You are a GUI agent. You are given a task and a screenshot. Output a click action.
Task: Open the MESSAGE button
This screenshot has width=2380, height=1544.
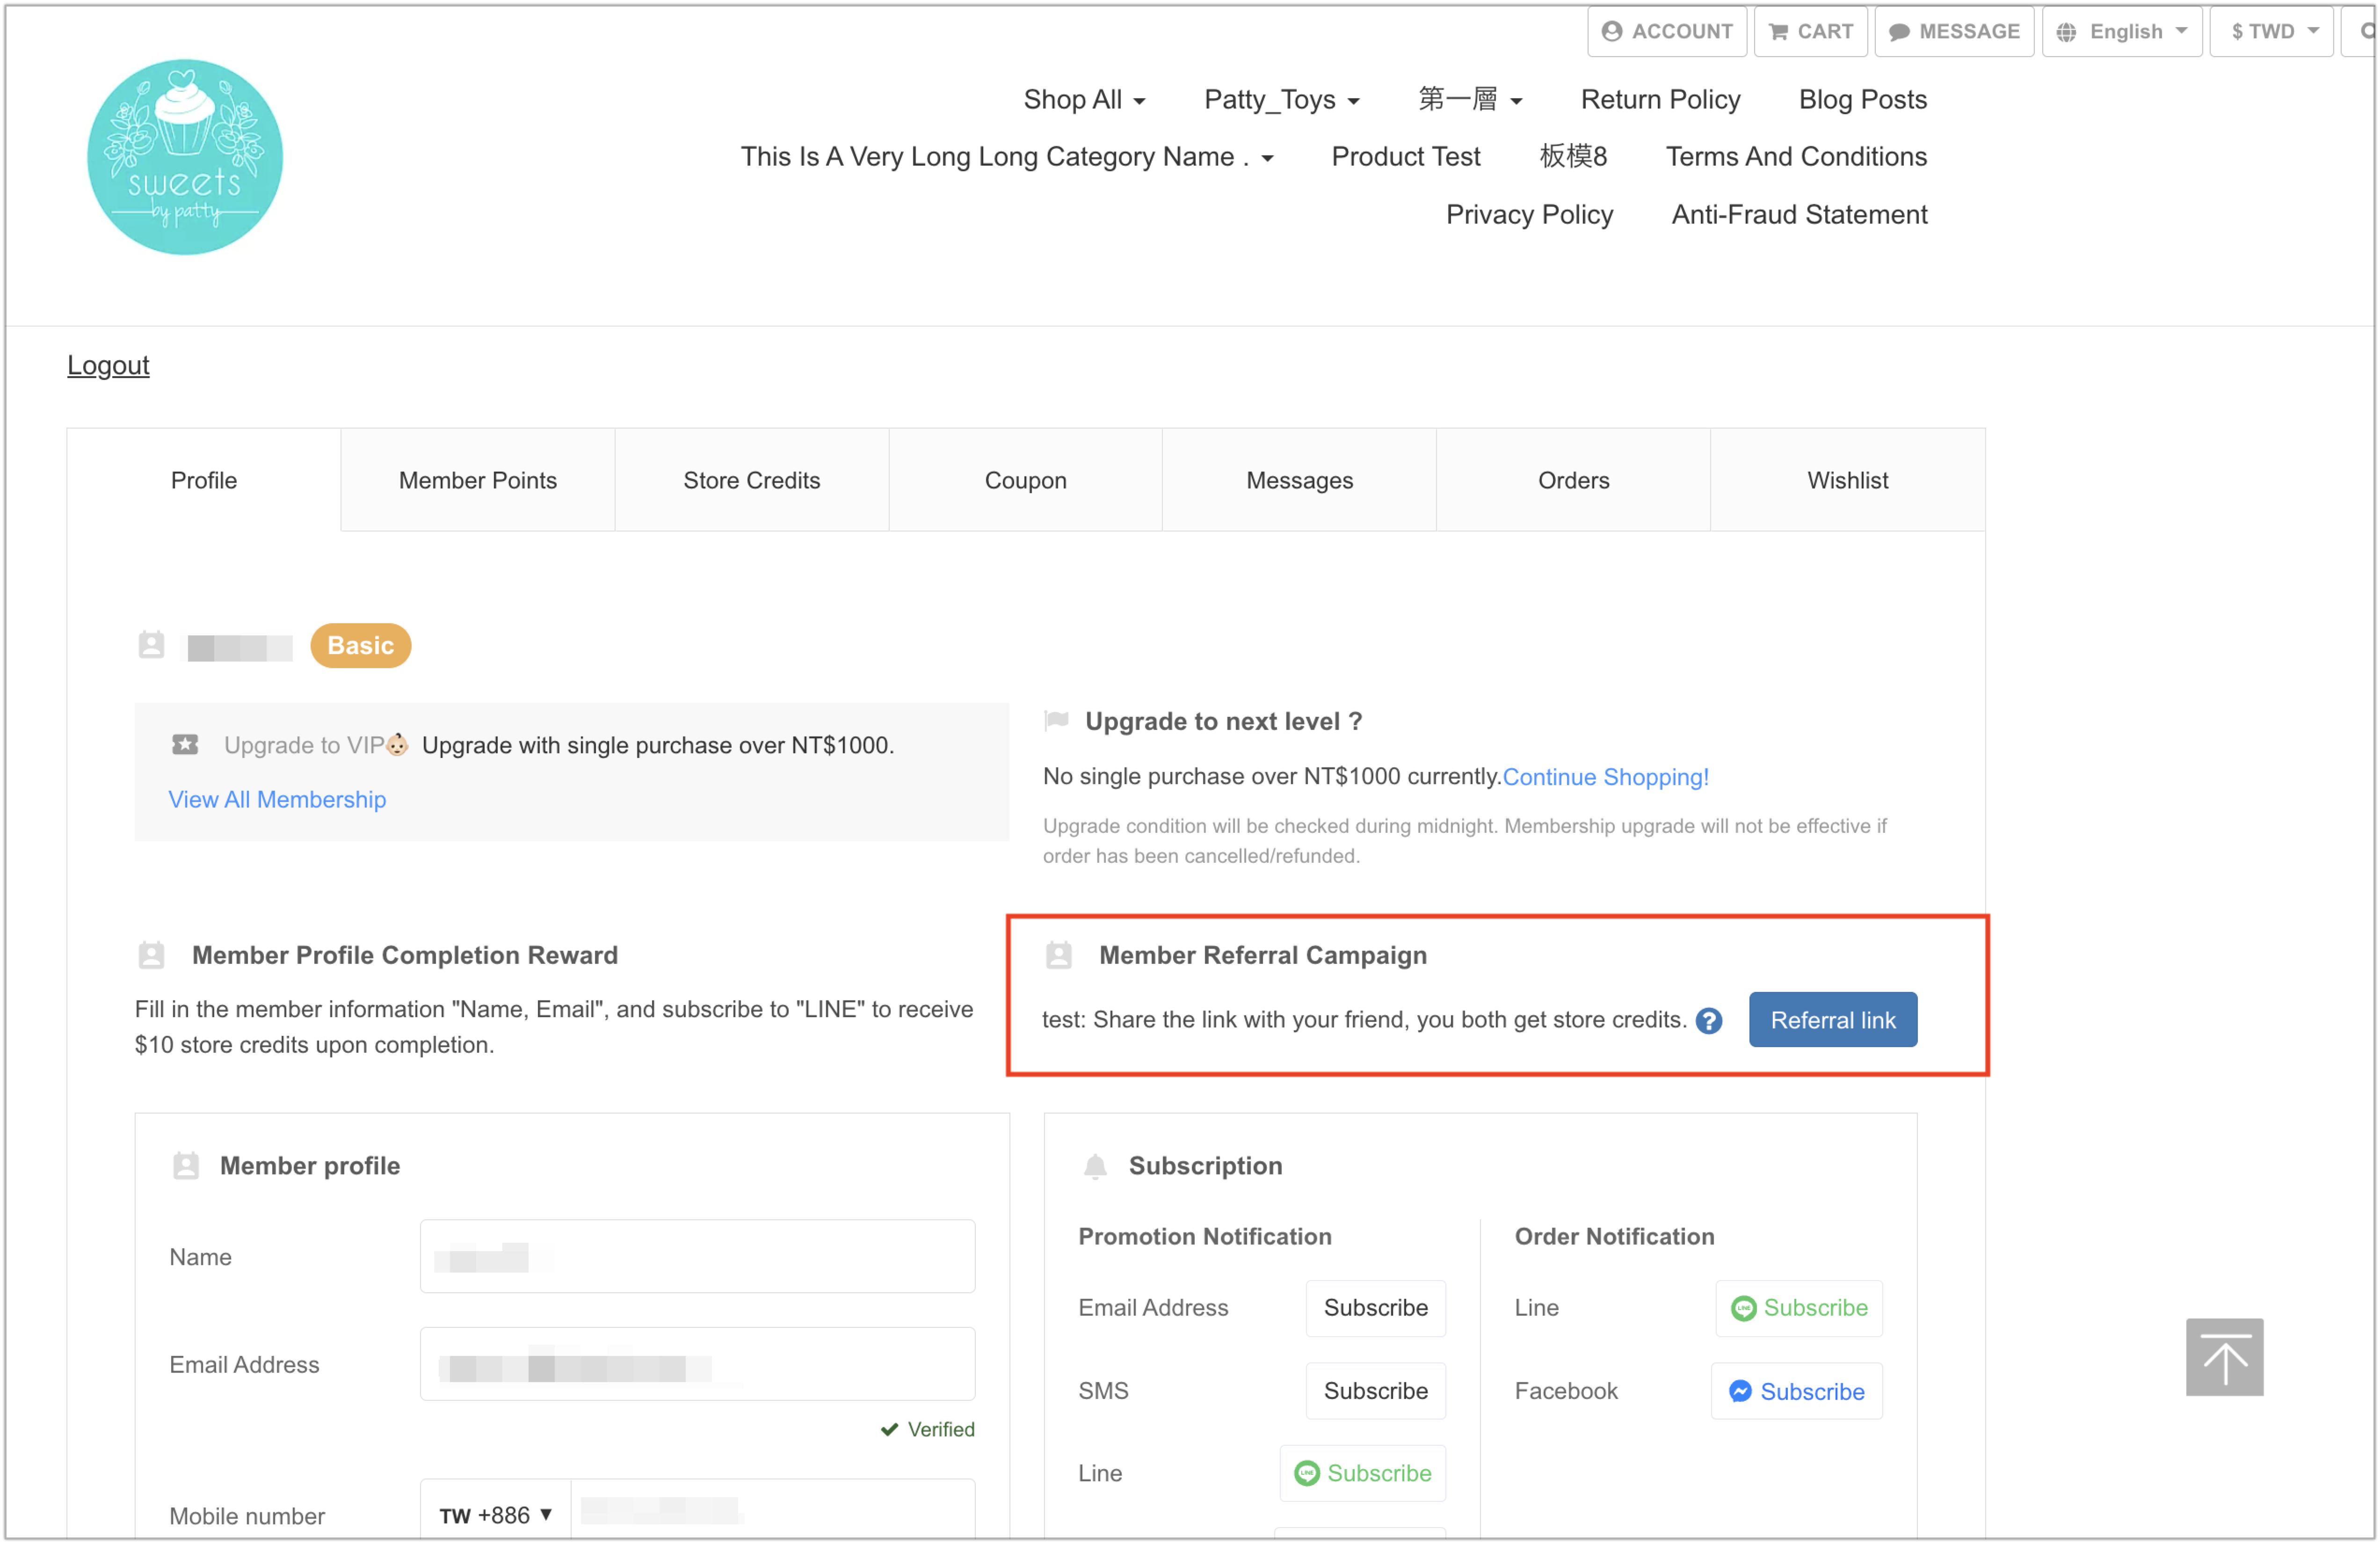(1954, 31)
